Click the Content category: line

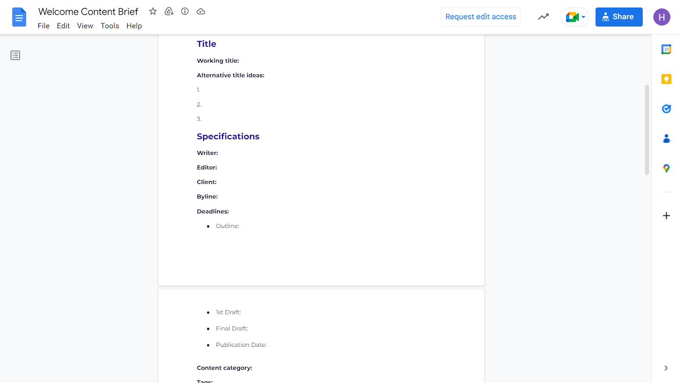224,368
